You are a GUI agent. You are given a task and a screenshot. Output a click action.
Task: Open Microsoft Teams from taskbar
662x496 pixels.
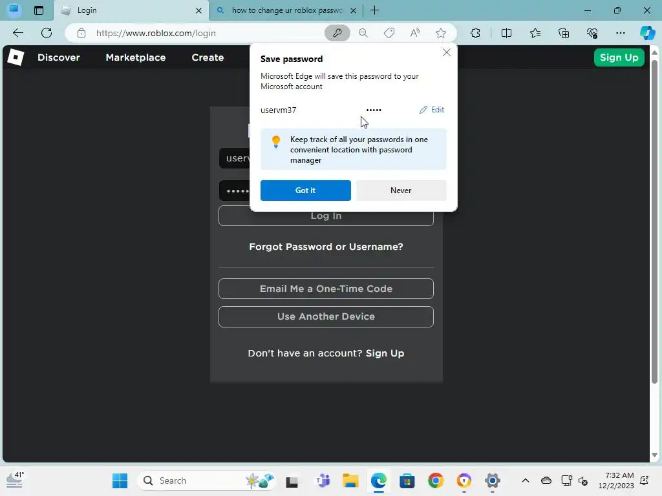tap(323, 480)
